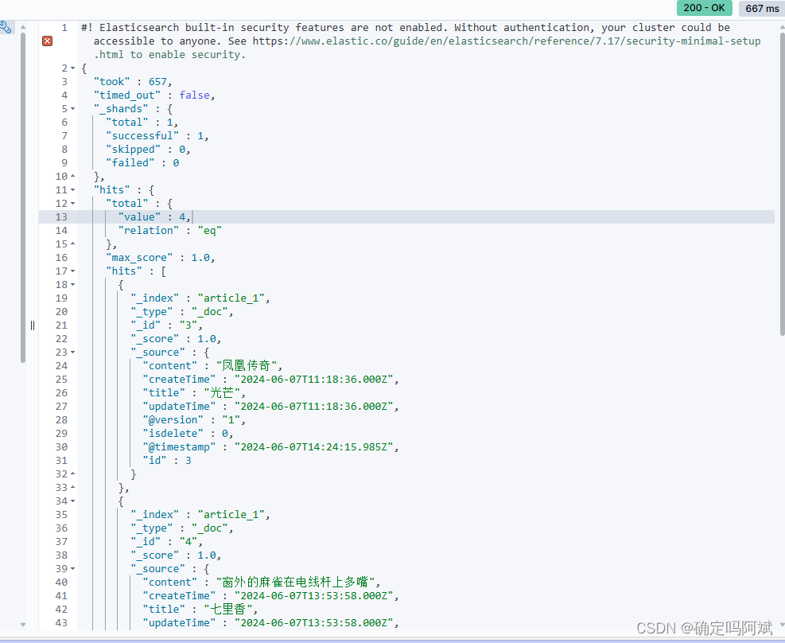
Task: Collapse the outer "hits" object on line 11
Action: point(73,189)
